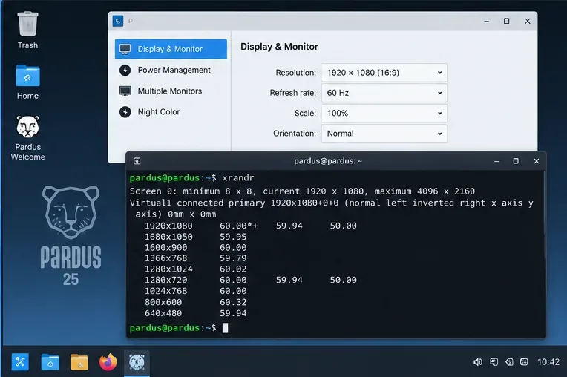Screen dimensions: 567x377
Task: Open Multiple Monitors settings section
Action: 171,91
